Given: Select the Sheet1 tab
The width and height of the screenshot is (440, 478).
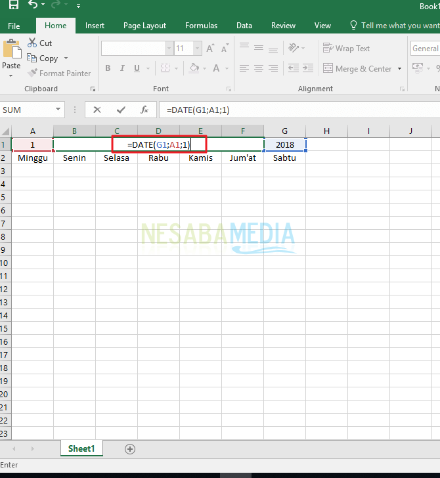Looking at the screenshot, I should (81, 448).
